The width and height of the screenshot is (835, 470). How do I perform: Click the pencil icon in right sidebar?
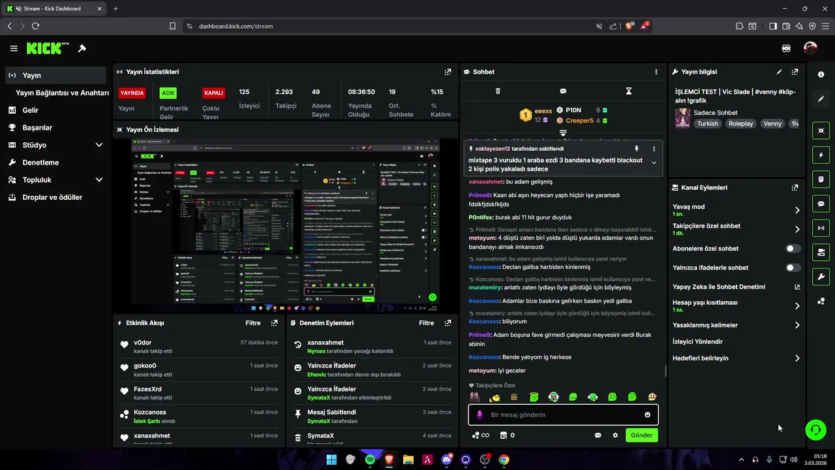point(821,99)
